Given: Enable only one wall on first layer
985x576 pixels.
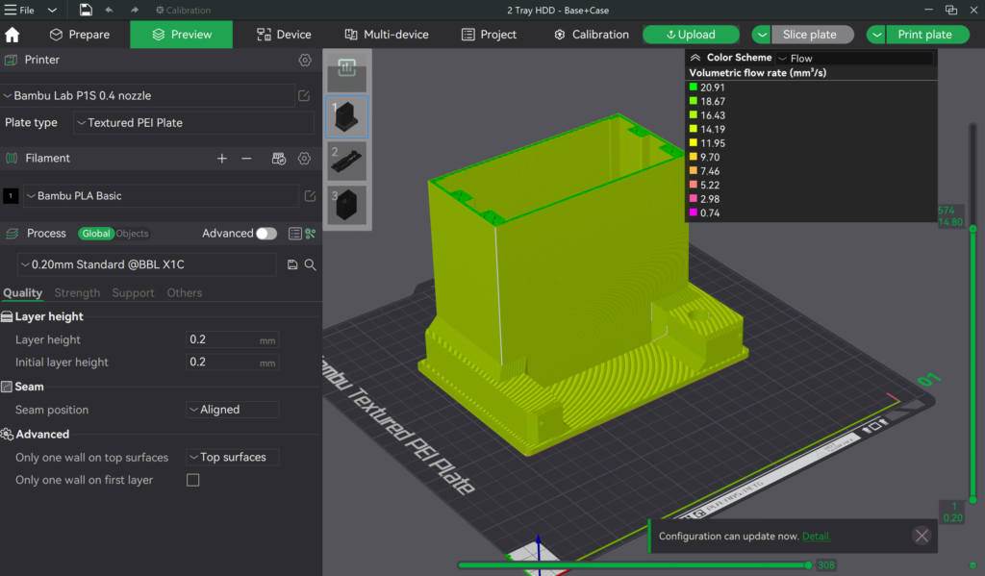Looking at the screenshot, I should click(193, 480).
